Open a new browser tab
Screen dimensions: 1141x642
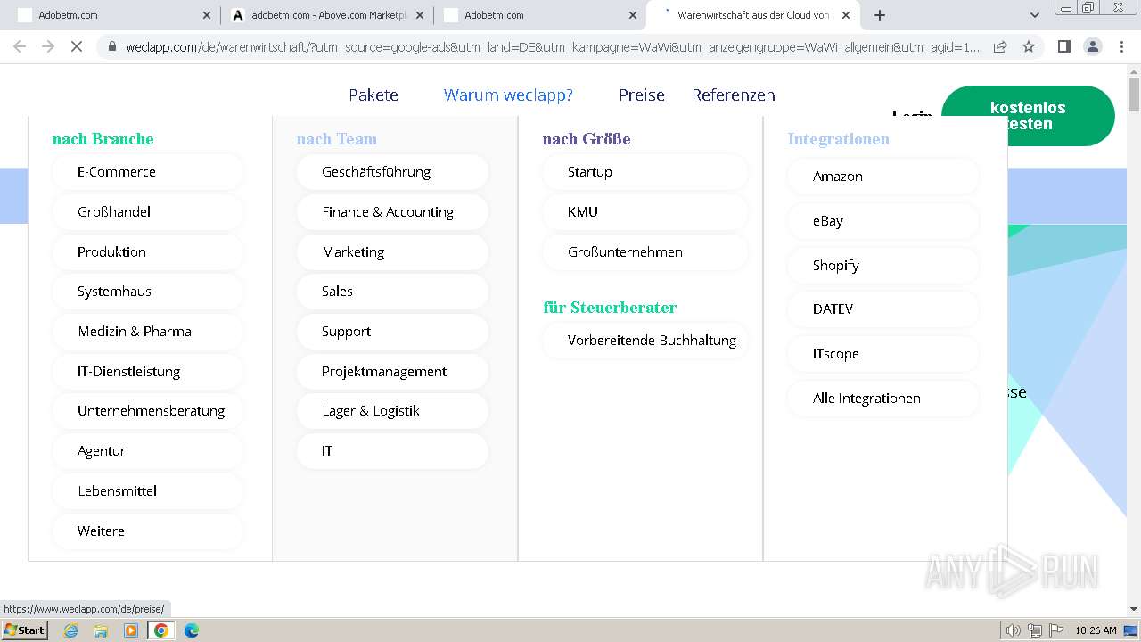point(880,15)
